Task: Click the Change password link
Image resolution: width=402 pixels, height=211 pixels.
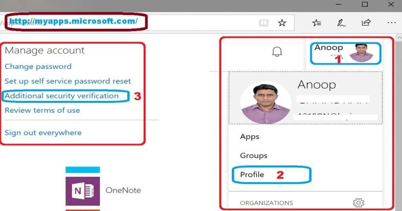Action: (x=38, y=67)
